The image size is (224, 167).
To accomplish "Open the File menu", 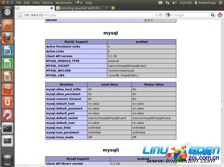I will click(x=18, y=3).
